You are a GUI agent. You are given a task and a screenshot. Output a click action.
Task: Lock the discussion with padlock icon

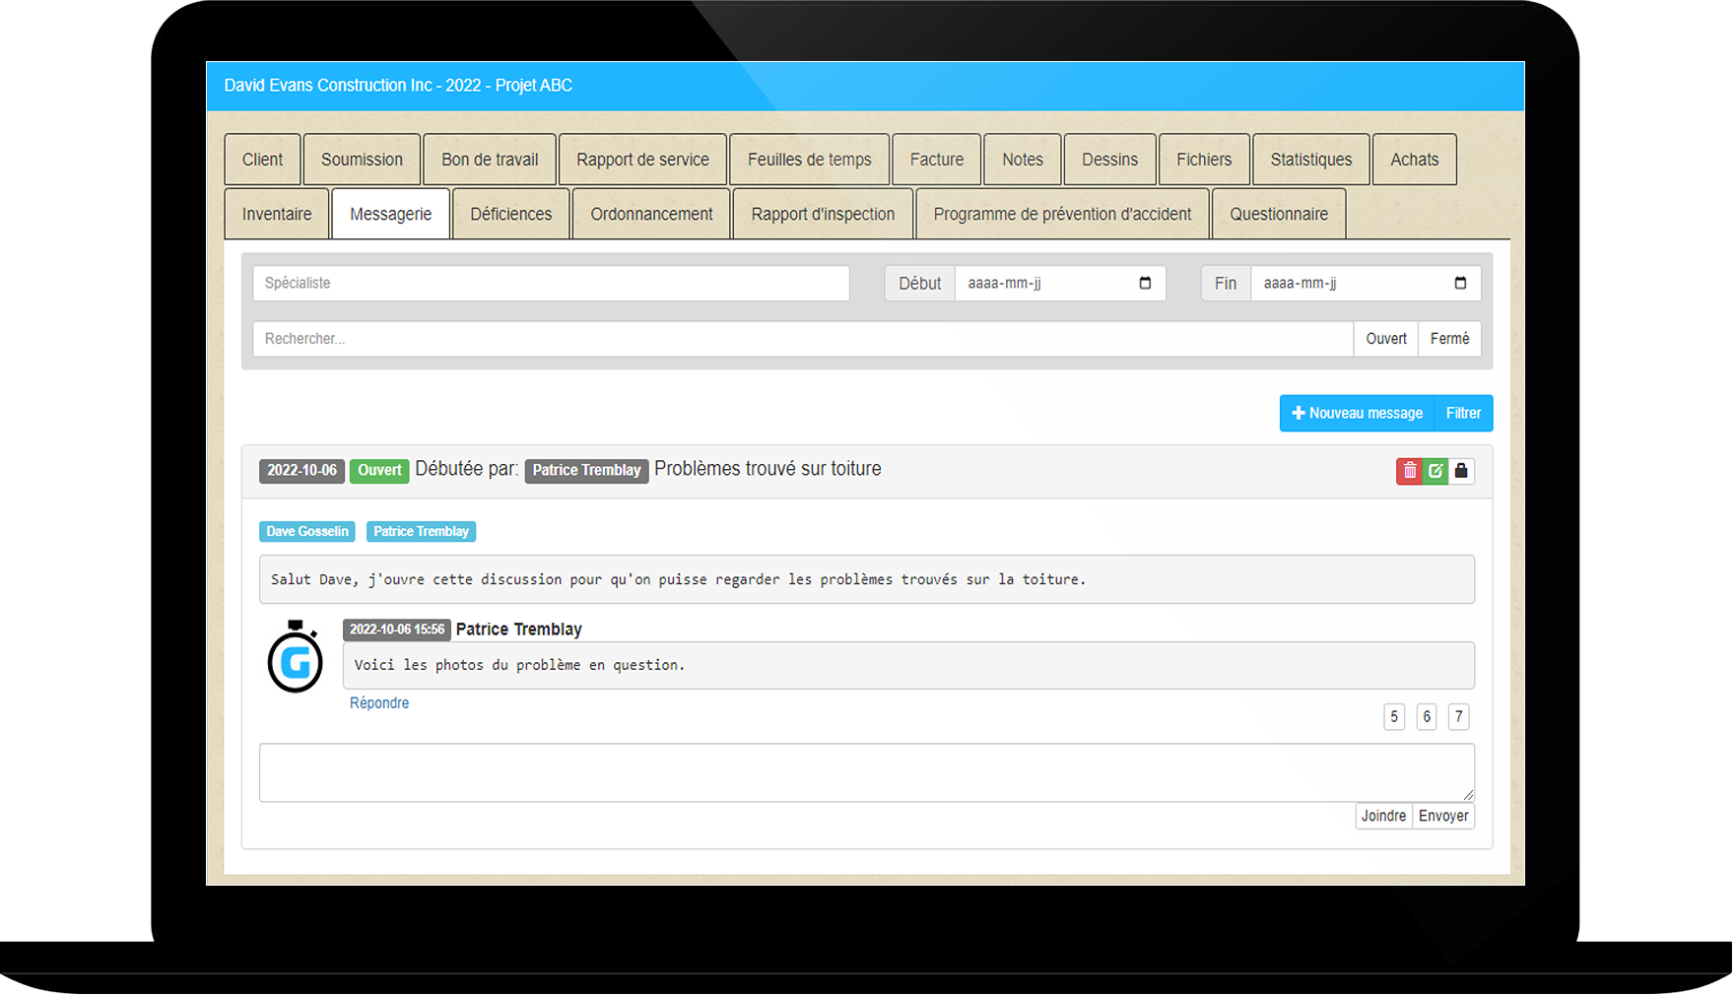(1461, 471)
